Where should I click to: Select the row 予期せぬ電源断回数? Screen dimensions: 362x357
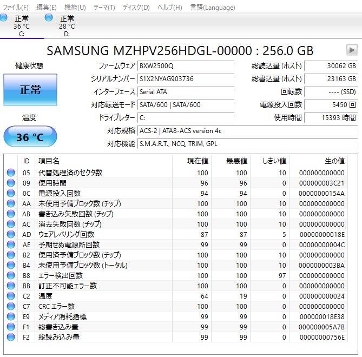pyautogui.click(x=176, y=244)
